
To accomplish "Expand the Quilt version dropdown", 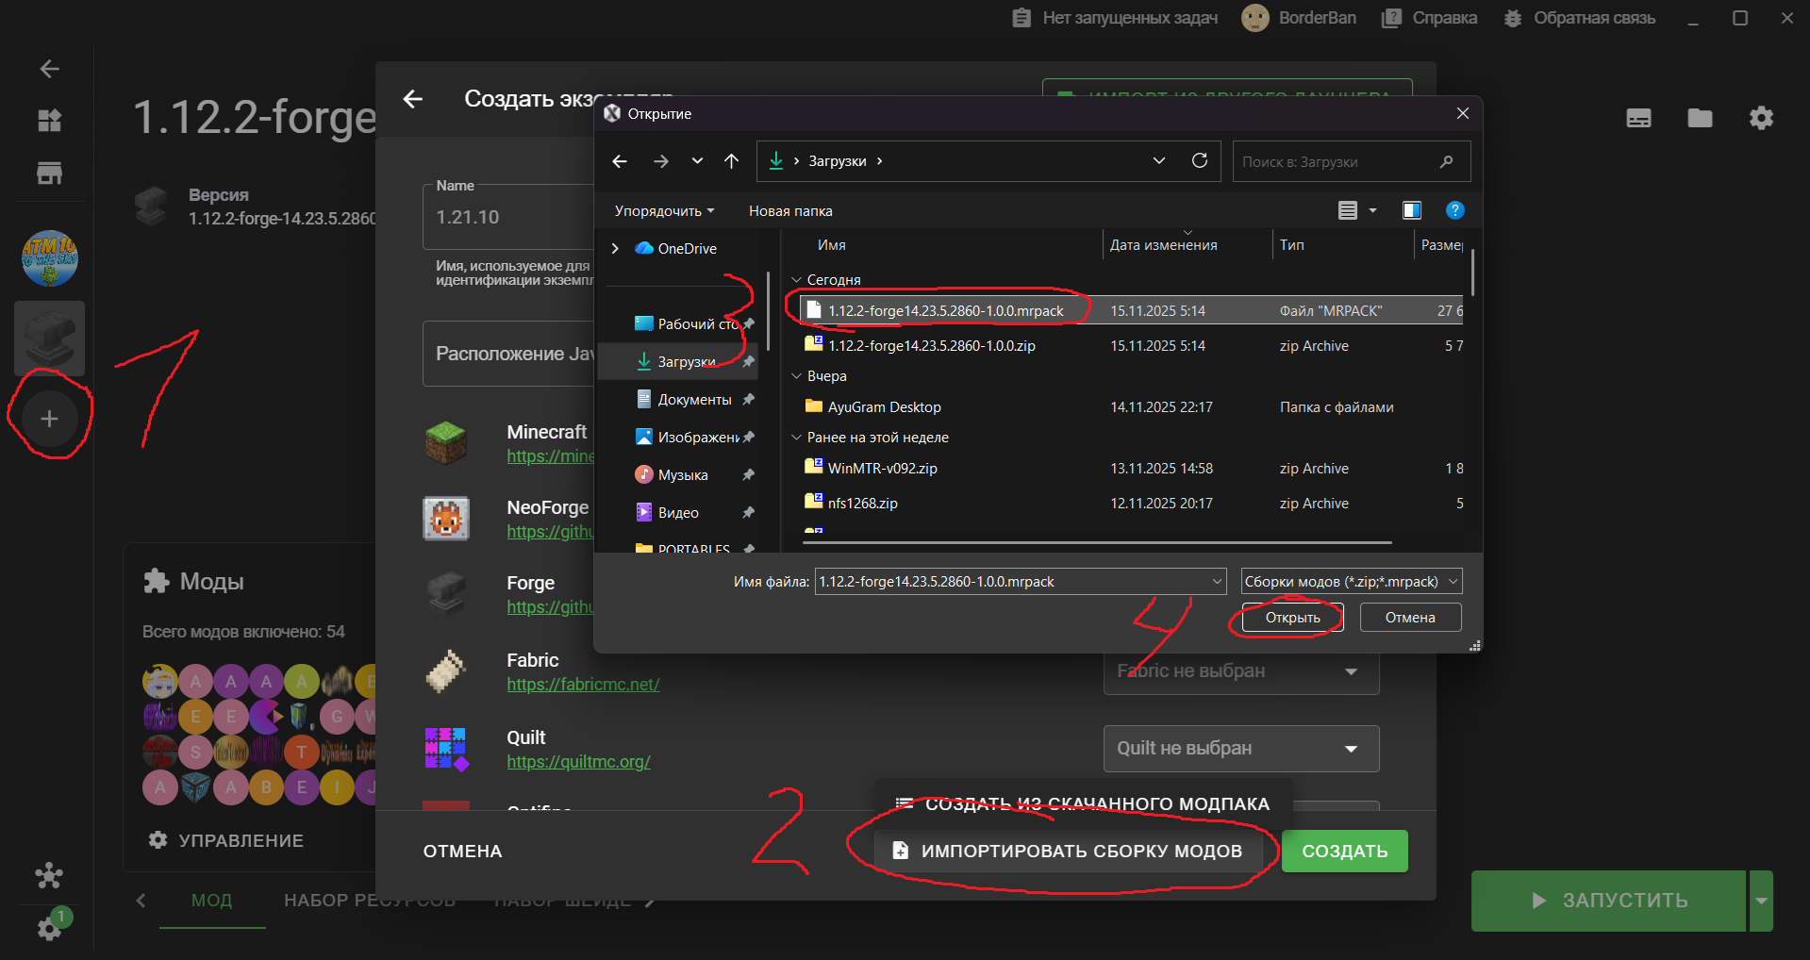I will (1351, 749).
